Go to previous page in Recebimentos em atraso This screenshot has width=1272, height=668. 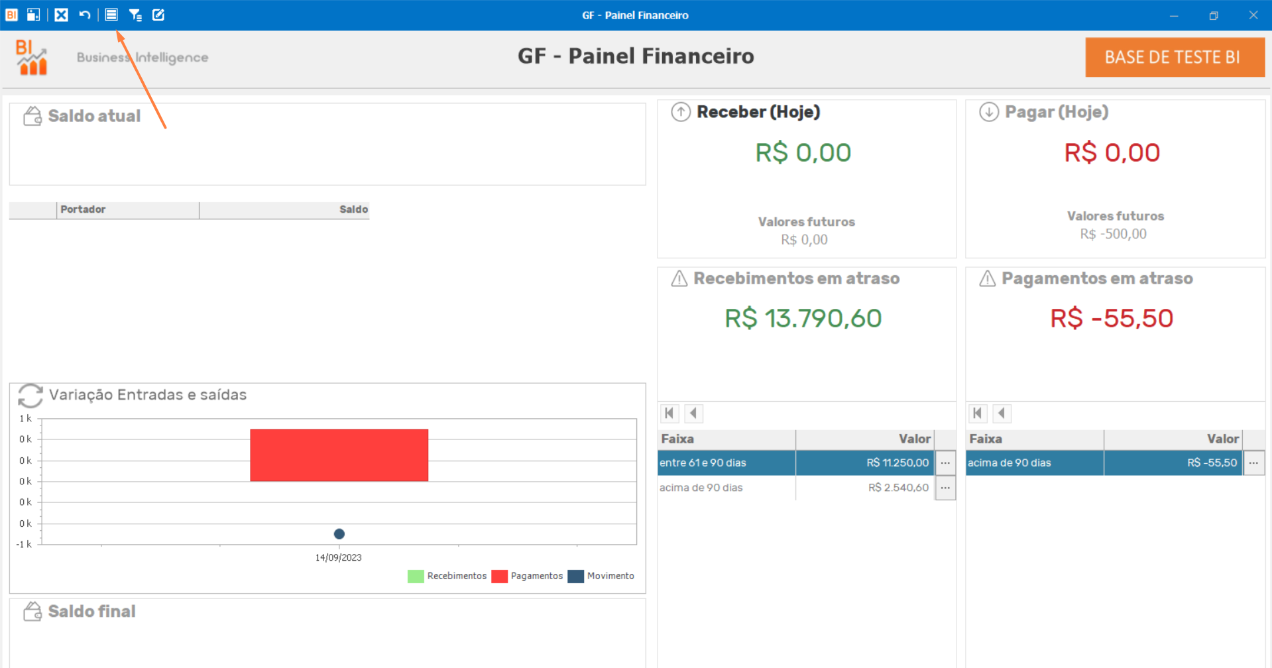coord(693,414)
